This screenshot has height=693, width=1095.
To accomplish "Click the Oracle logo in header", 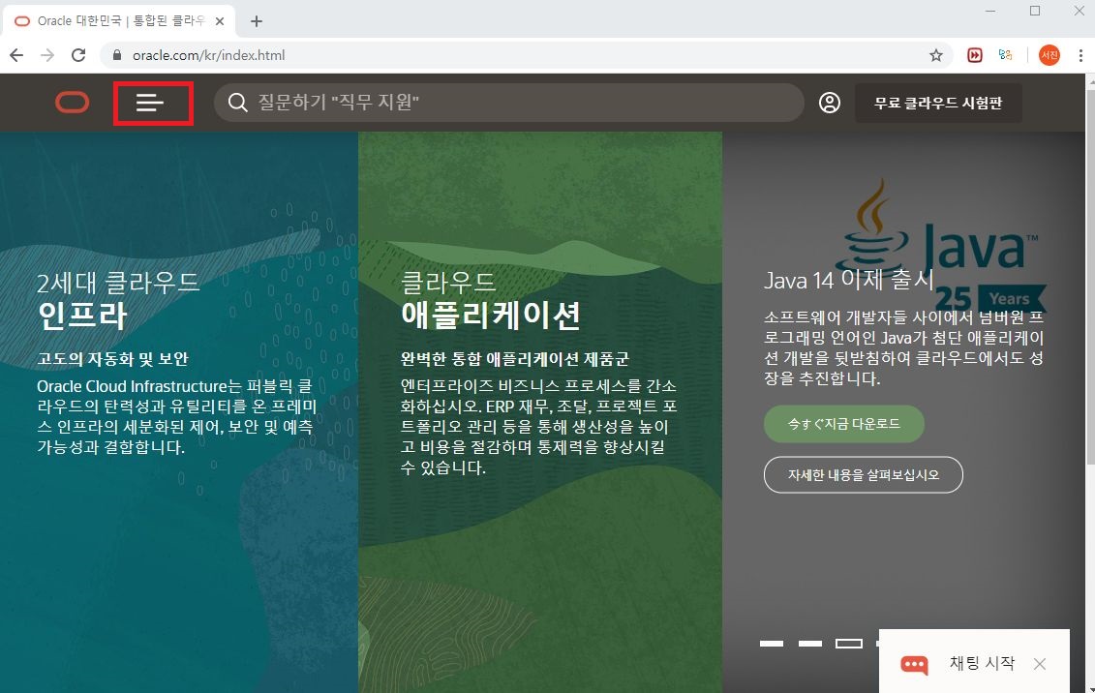I will pos(72,103).
